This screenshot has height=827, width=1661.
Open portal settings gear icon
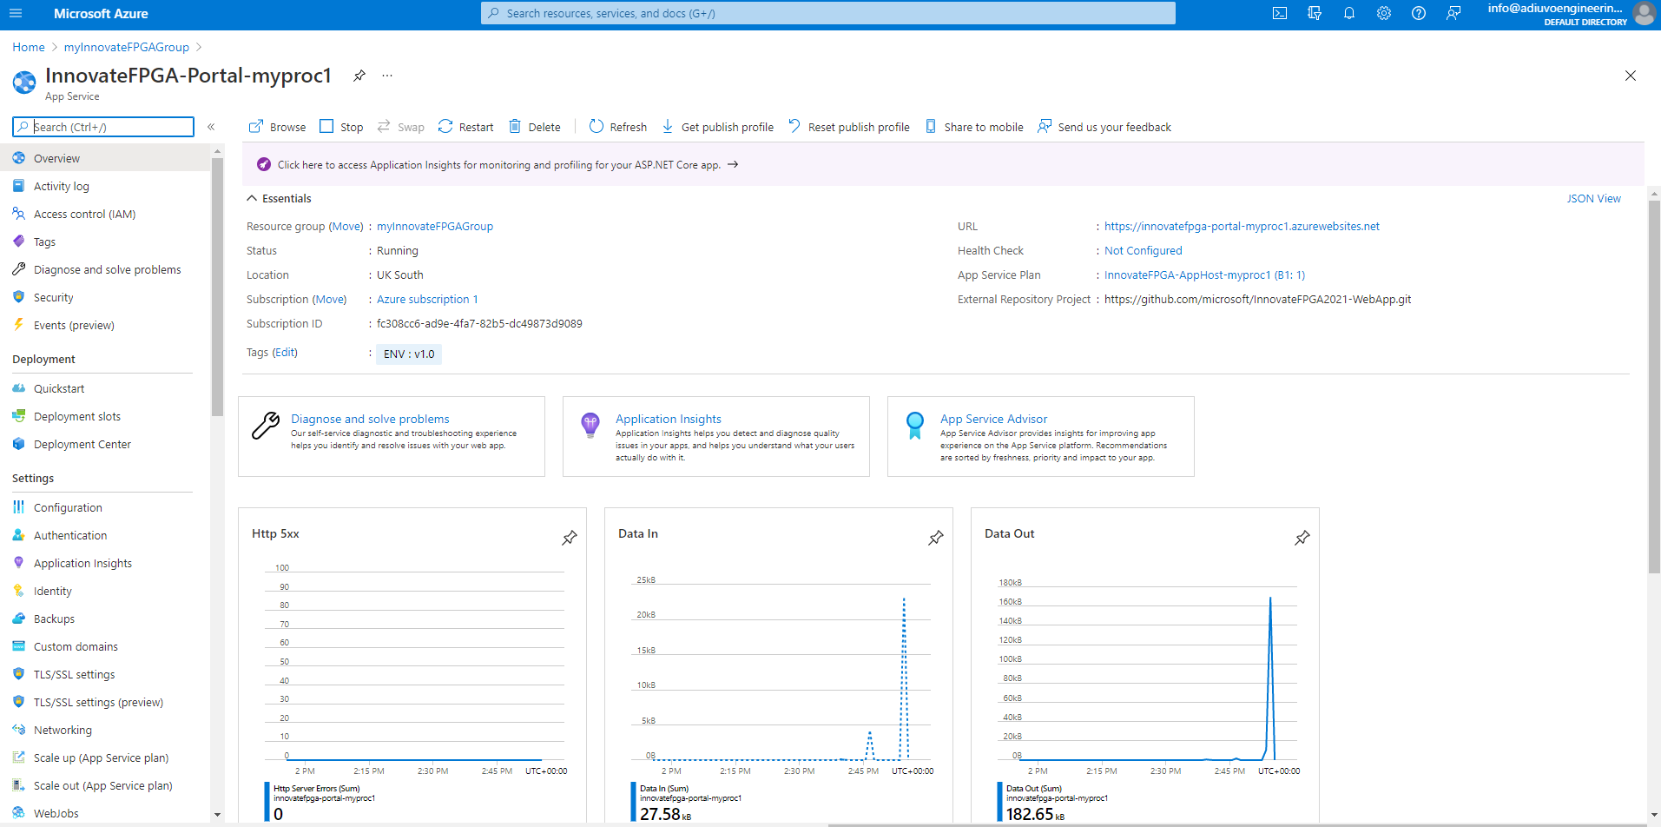pyautogui.click(x=1383, y=13)
